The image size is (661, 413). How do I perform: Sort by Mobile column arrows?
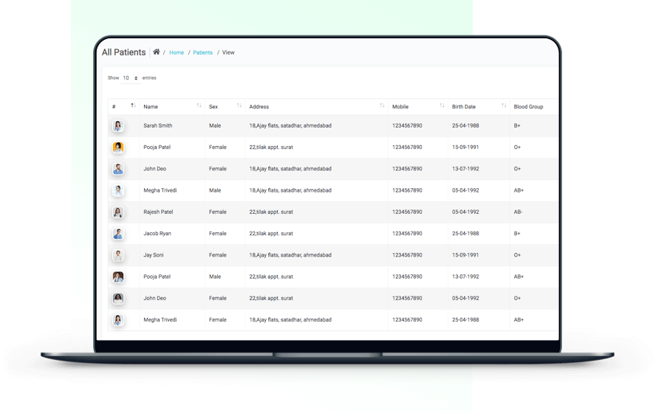click(x=442, y=106)
